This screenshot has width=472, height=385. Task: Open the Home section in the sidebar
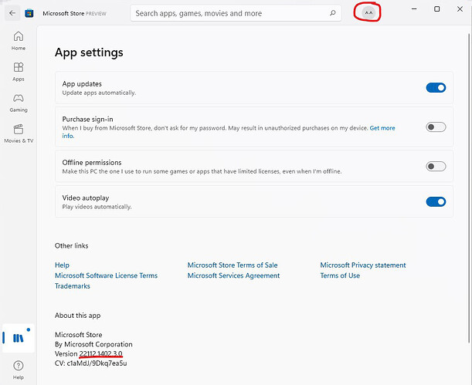(19, 41)
